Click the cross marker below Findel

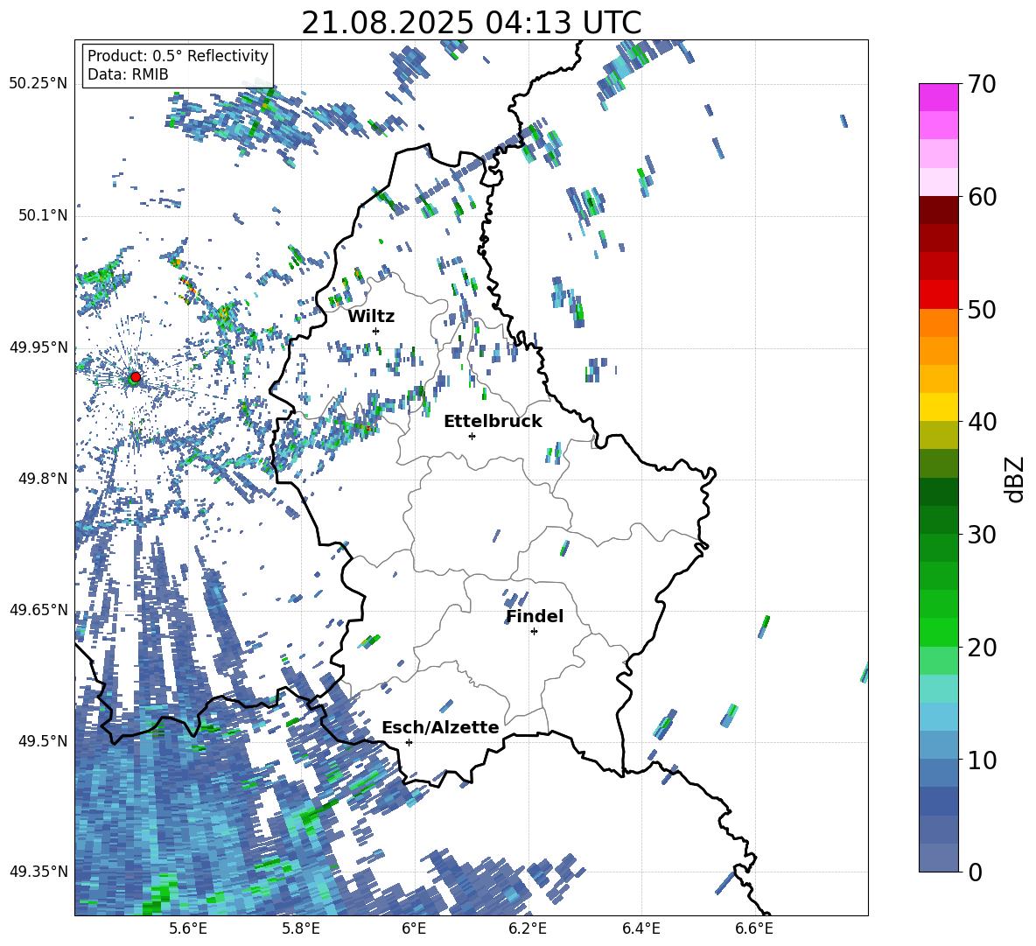pos(534,632)
